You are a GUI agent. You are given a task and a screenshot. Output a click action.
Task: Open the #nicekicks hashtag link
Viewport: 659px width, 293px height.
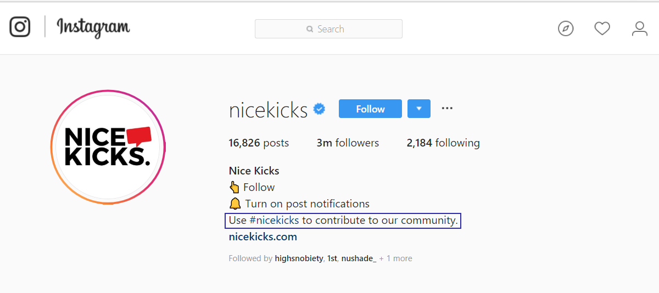(274, 221)
